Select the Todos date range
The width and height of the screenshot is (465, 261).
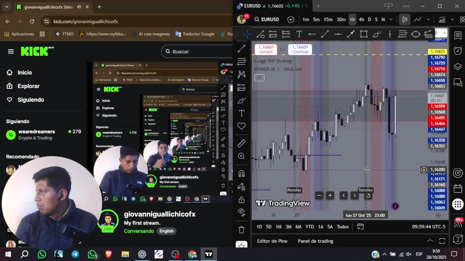tap(343, 227)
